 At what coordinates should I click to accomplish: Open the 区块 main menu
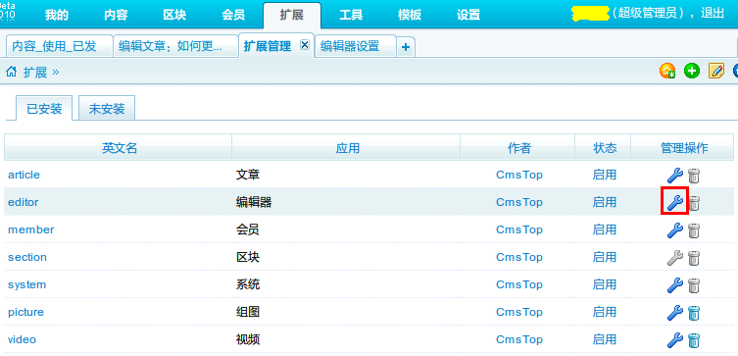pos(174,15)
